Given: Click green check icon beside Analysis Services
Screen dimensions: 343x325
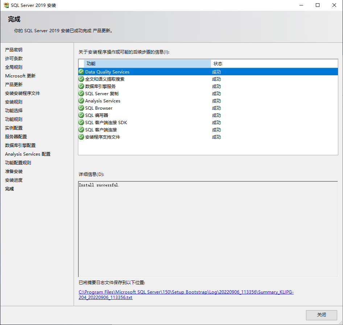Looking at the screenshot, I should pyautogui.click(x=81, y=101).
